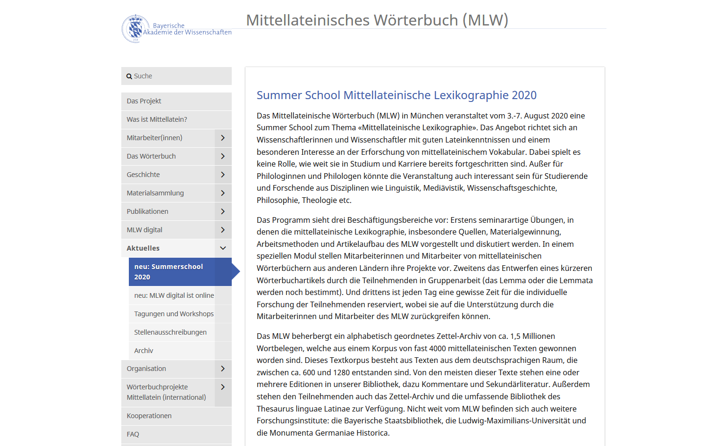Open the FAQ menu item

pos(177,434)
